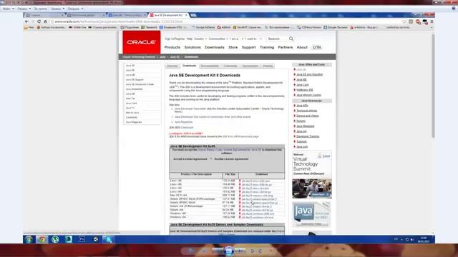This screenshot has height=257, width=458.
Task: Open uTorrent from the taskbar
Action: tap(55, 240)
